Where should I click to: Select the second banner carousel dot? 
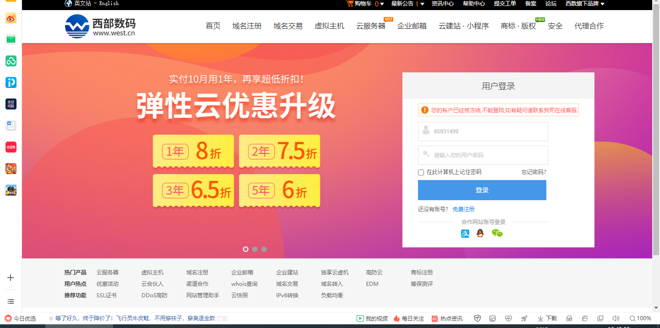(255, 249)
